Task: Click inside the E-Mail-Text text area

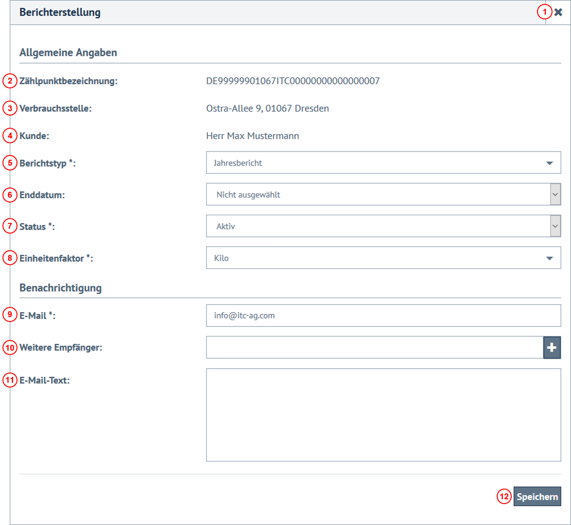Action: point(383,414)
